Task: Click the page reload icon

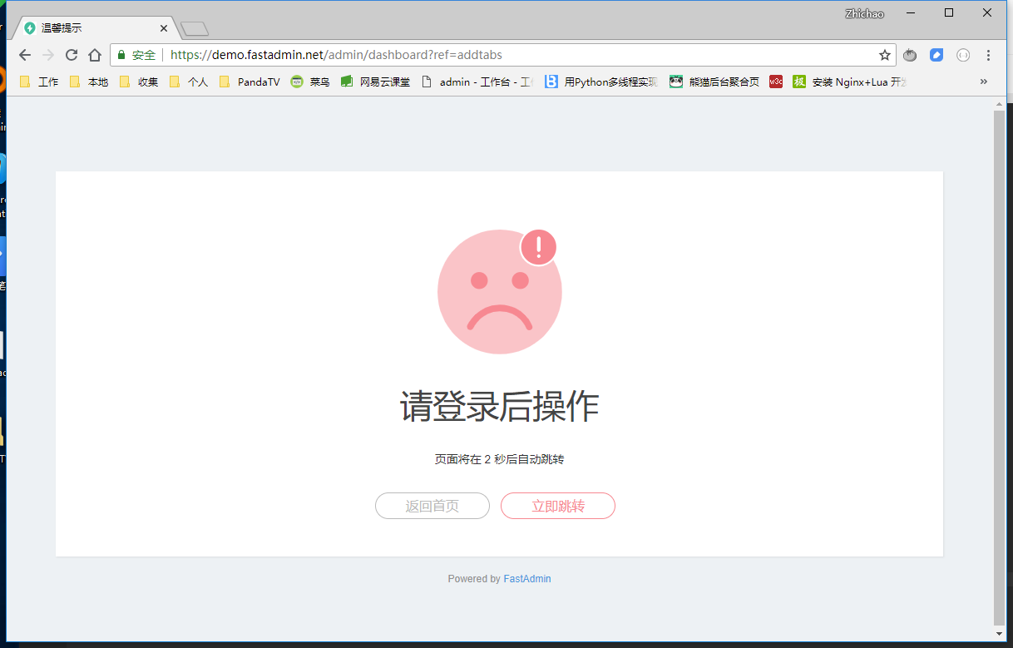Action: click(72, 55)
